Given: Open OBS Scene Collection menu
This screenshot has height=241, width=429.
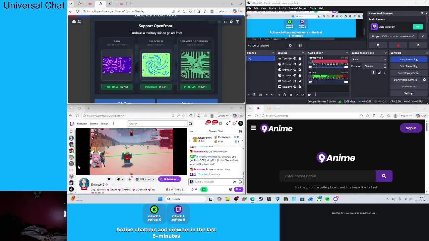Looking at the screenshot, I should click(298, 8).
